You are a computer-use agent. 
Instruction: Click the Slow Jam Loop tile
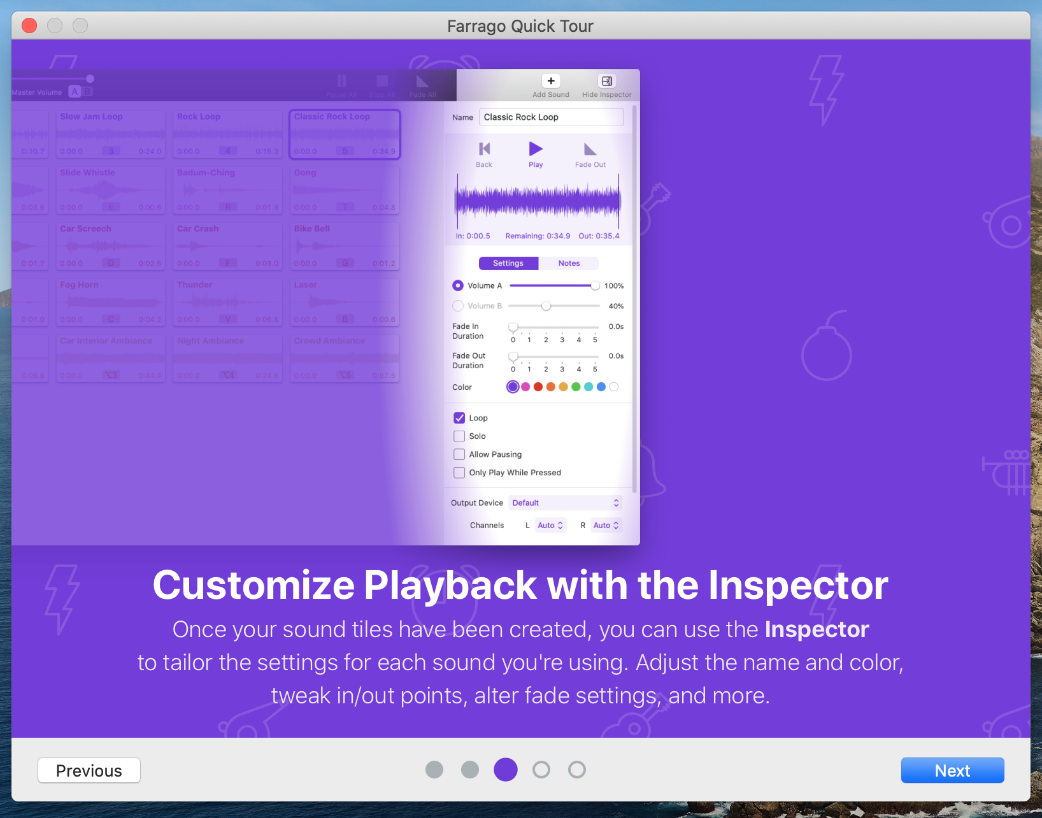pos(110,134)
